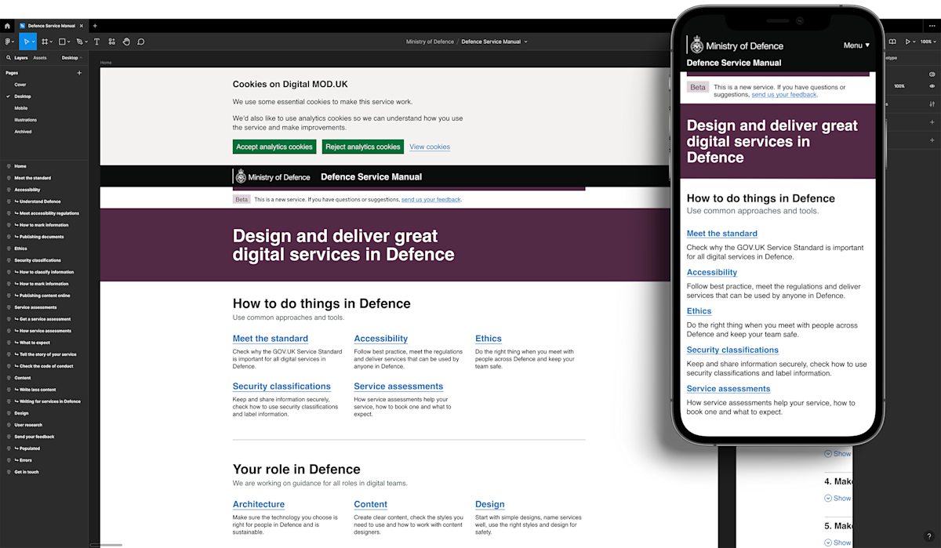Select the Move tool

tap(26, 42)
